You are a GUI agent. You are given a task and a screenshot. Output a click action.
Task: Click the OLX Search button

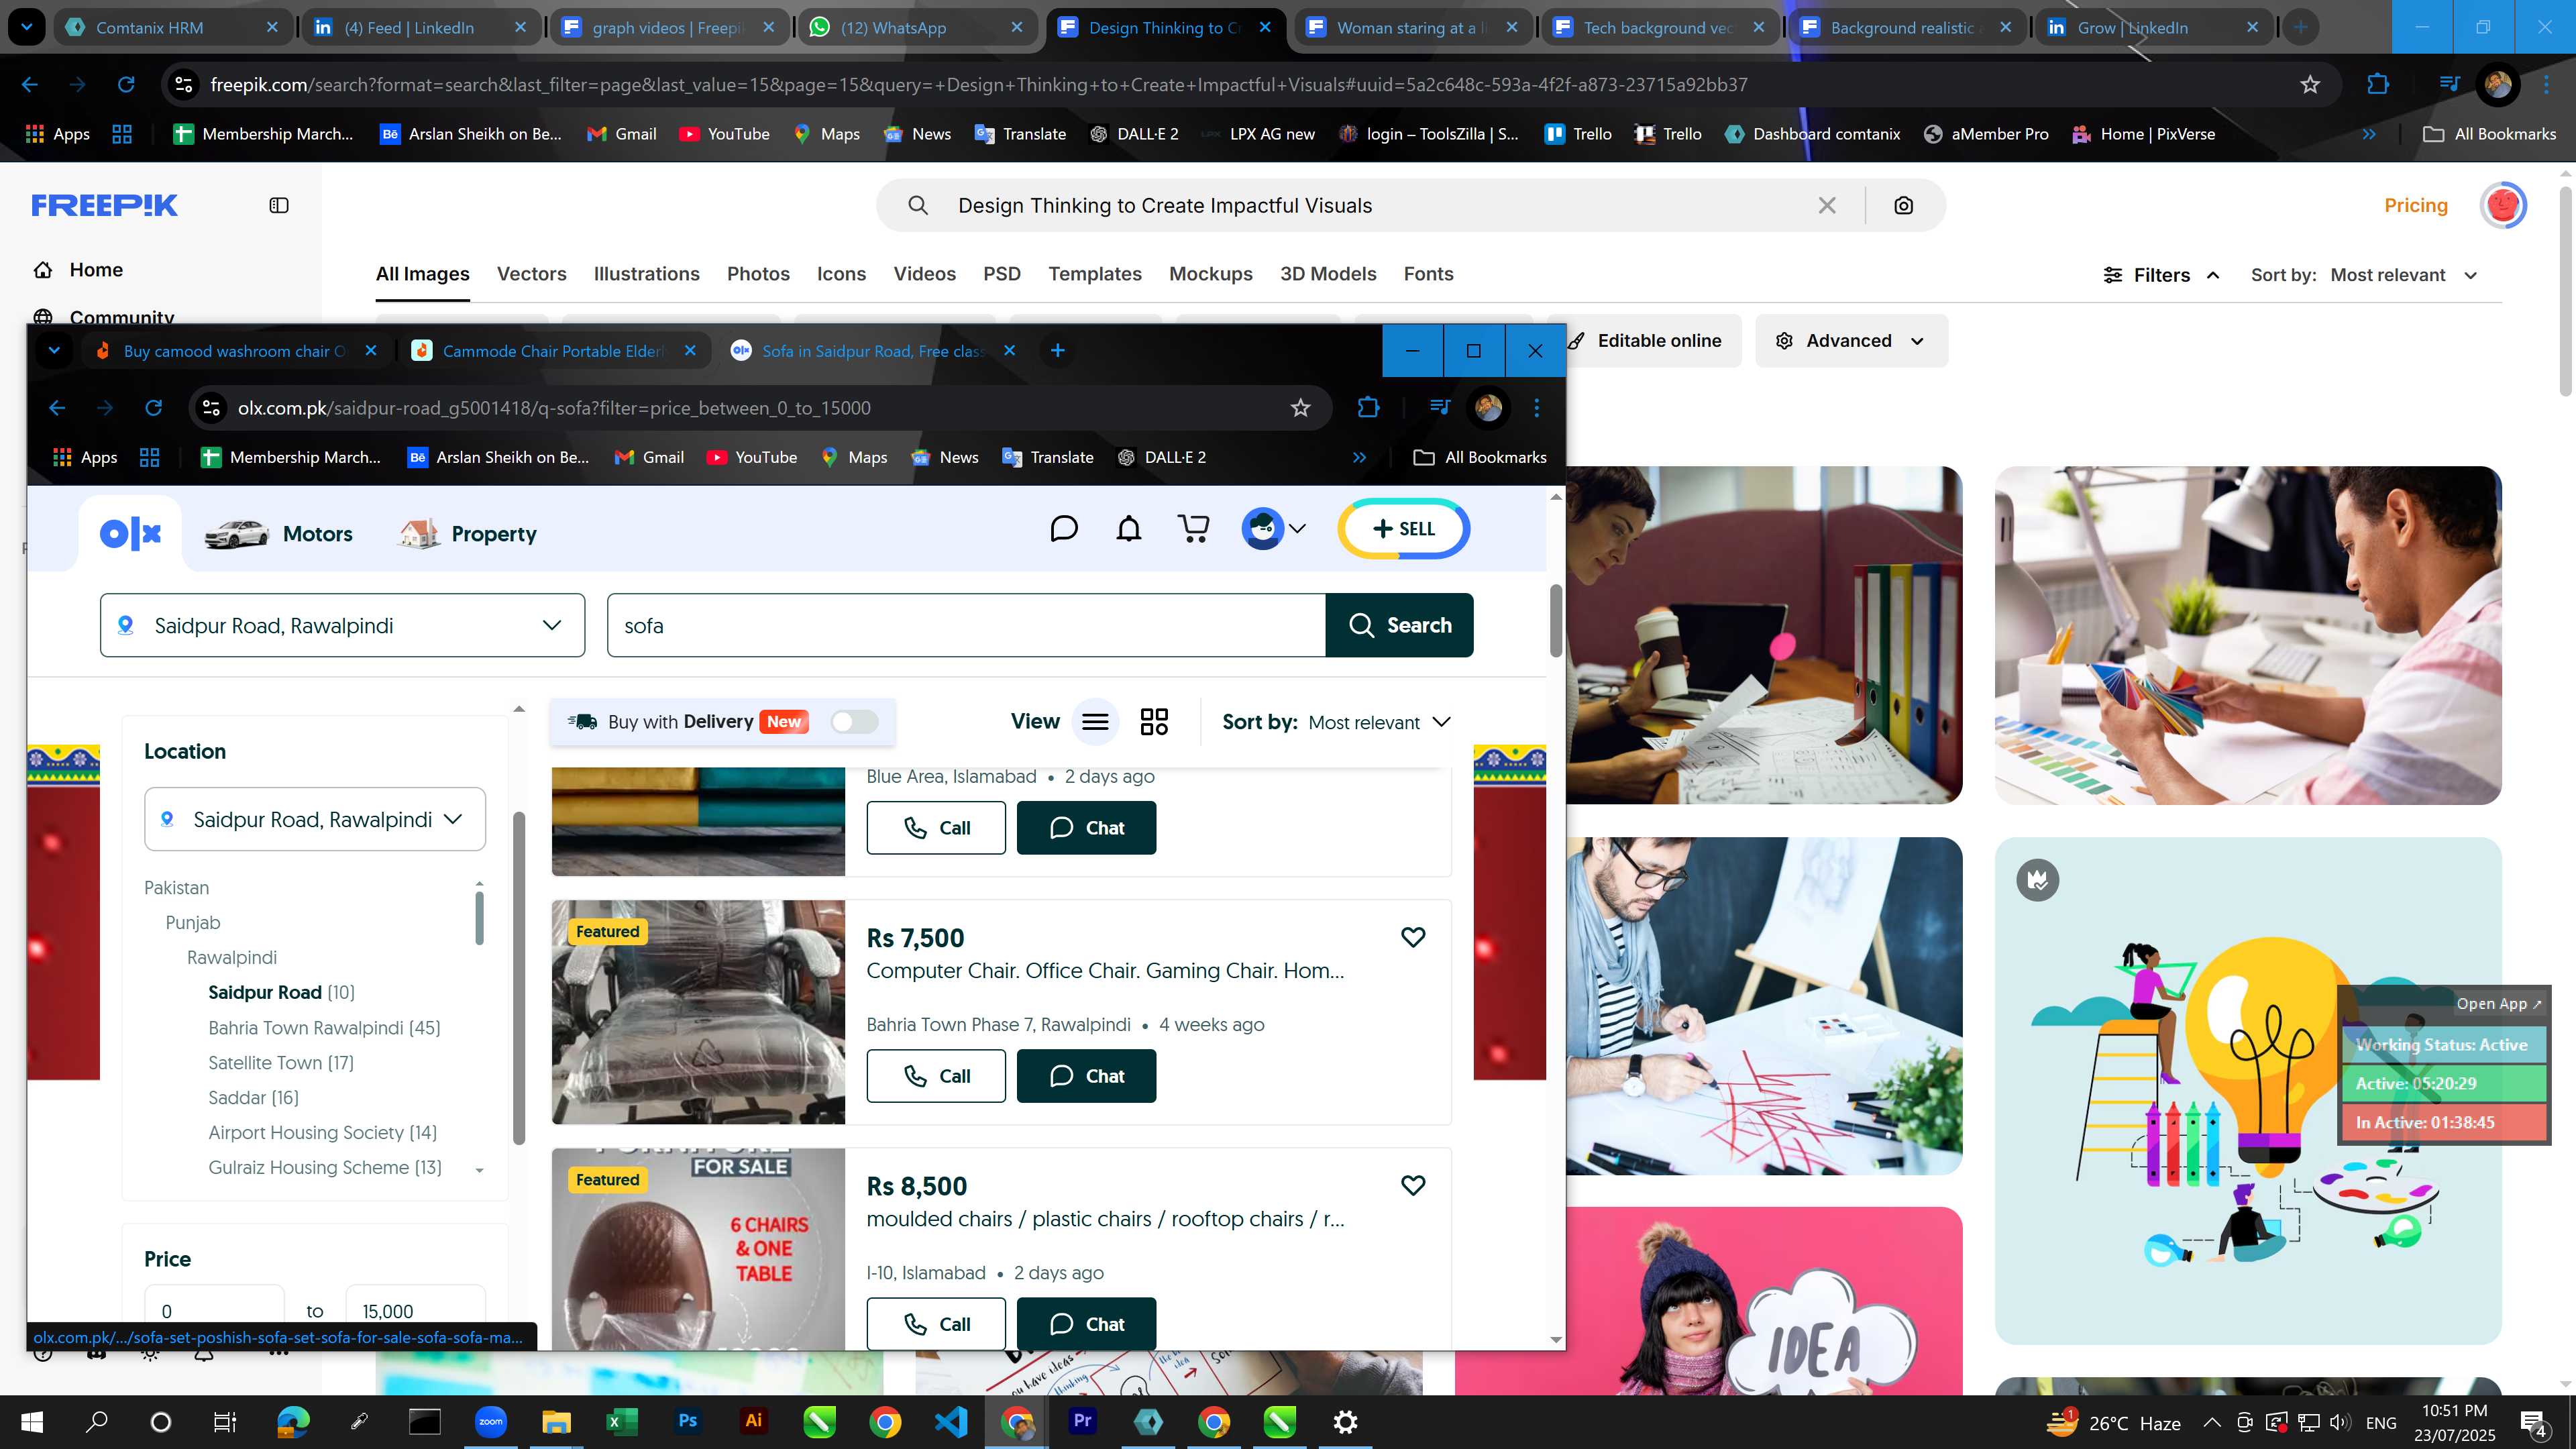1399,625
